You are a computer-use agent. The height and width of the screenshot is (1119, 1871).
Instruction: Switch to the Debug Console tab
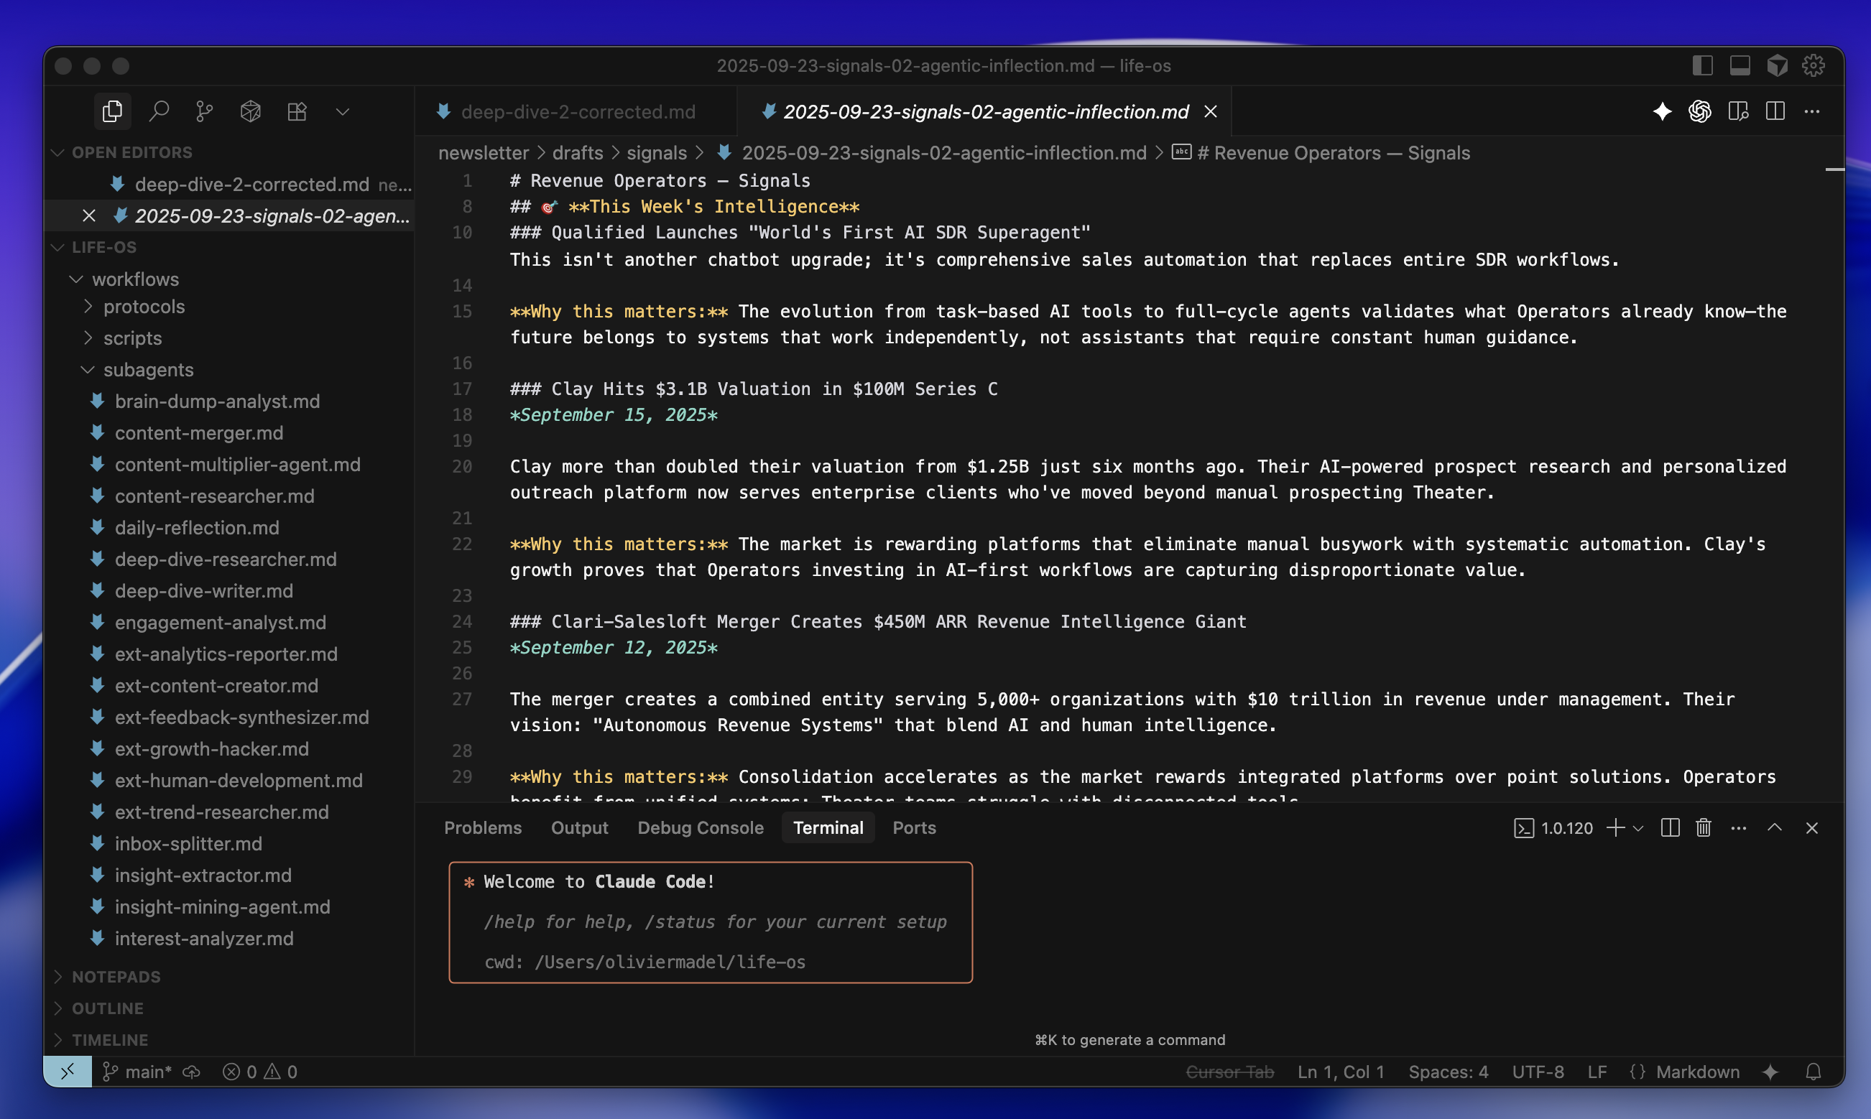coord(700,828)
